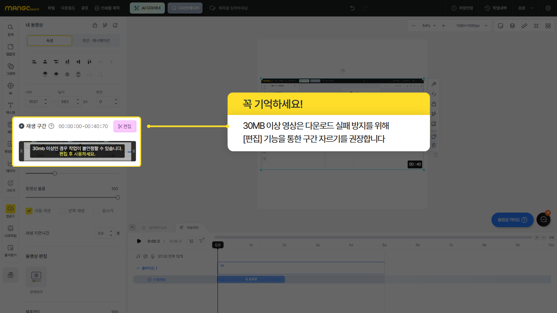Open the chat support bubble icon
The height and width of the screenshot is (313, 557).
click(x=543, y=219)
